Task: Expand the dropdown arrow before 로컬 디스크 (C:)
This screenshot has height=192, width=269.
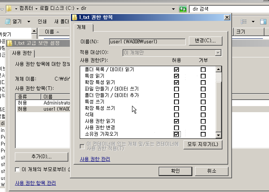Action: click(x=36, y=9)
